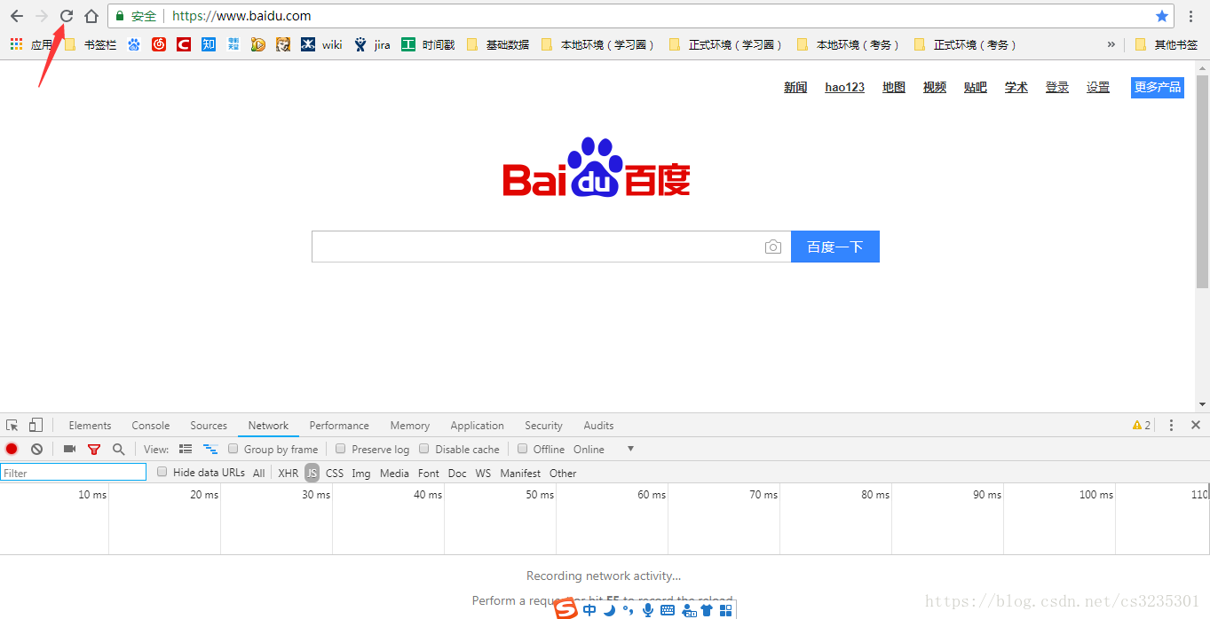Toggle the red filter funnel icon

click(94, 450)
